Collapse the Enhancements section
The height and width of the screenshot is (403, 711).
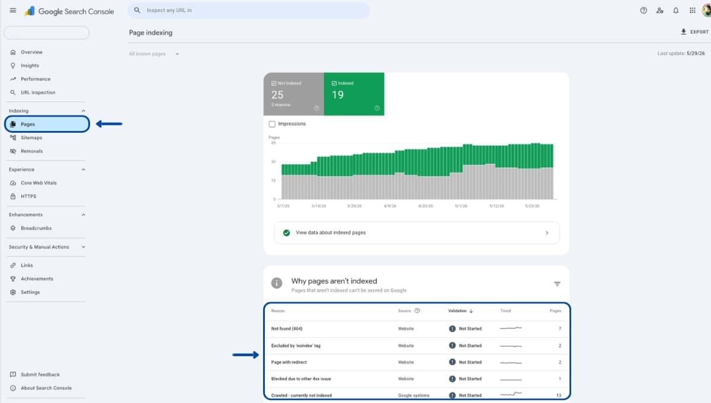click(83, 215)
